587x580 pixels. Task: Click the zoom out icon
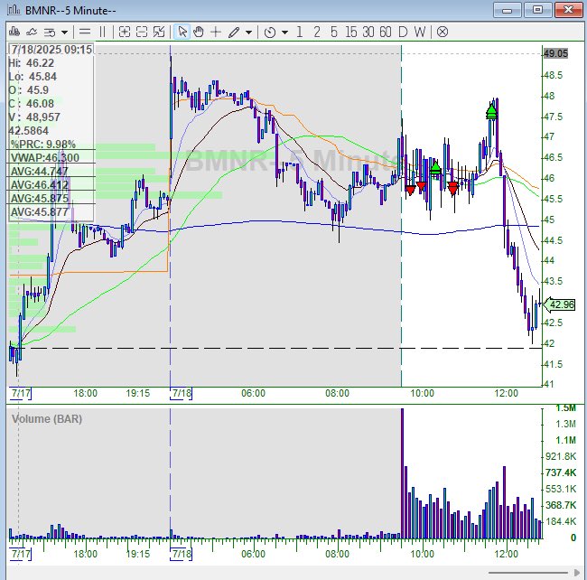[142, 32]
